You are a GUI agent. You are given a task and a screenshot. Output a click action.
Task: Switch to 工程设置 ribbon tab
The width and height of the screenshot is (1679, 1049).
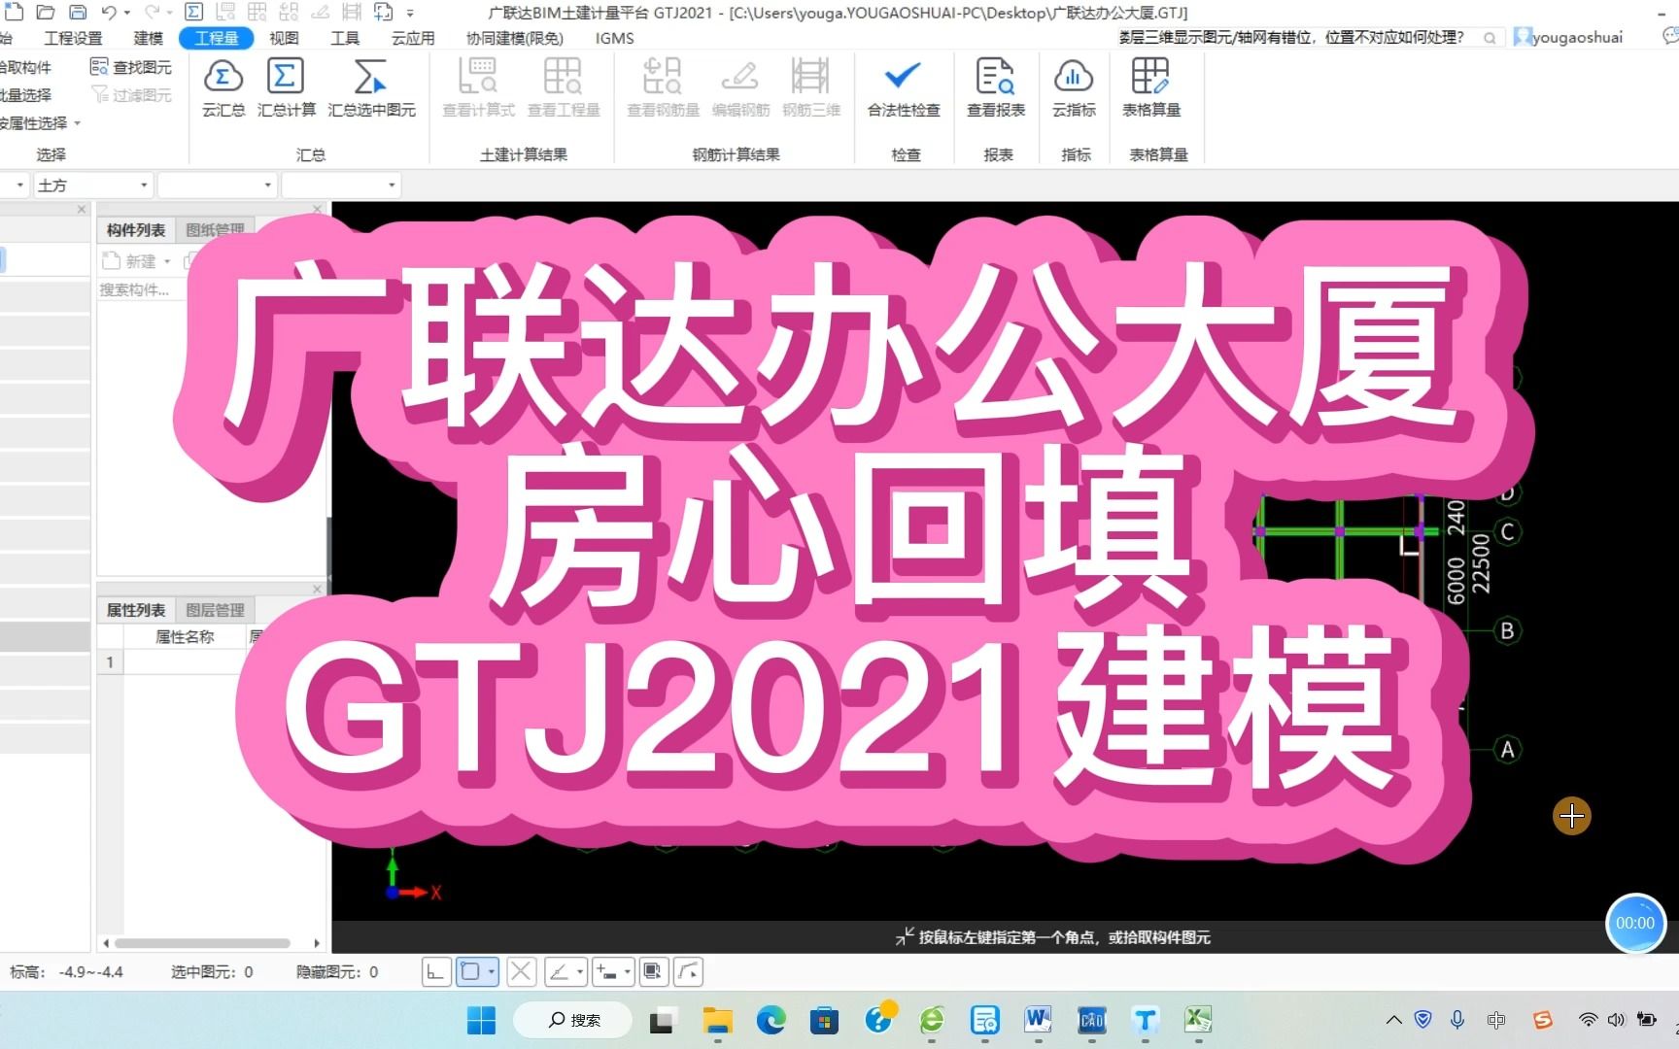coord(73,38)
